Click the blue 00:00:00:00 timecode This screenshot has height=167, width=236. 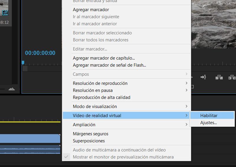40,53
